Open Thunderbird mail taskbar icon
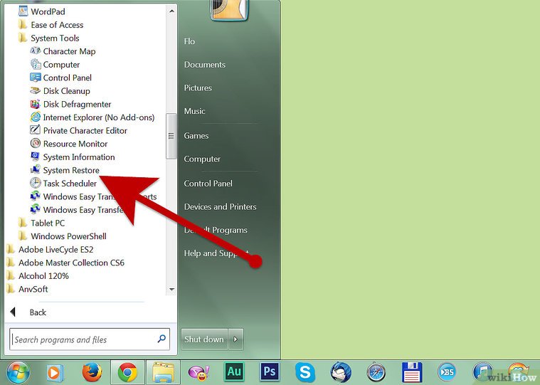Viewport: 540px width, 385px height. (341, 372)
